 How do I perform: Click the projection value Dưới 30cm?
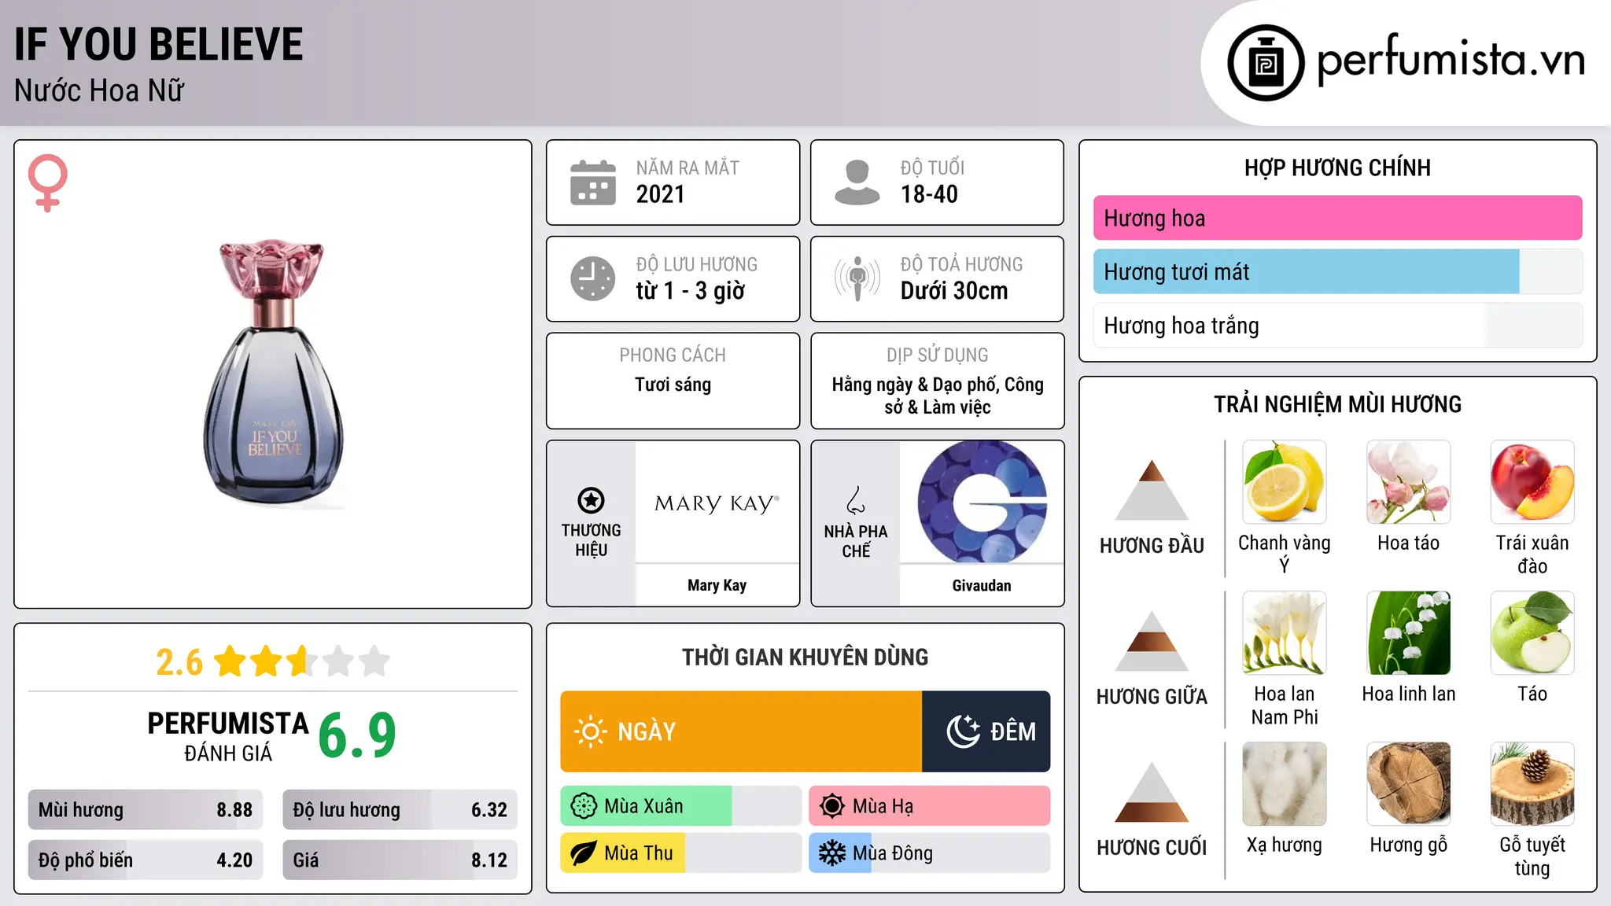click(954, 291)
